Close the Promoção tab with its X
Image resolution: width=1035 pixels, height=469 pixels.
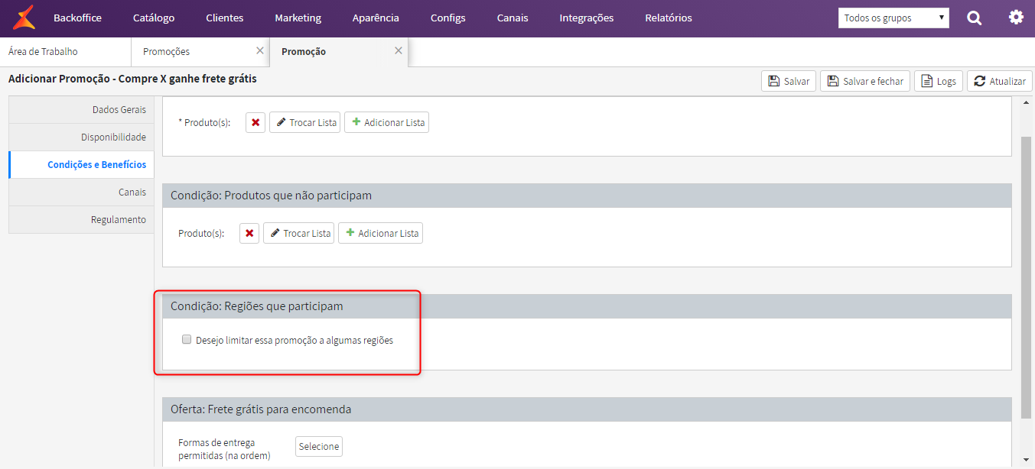399,50
